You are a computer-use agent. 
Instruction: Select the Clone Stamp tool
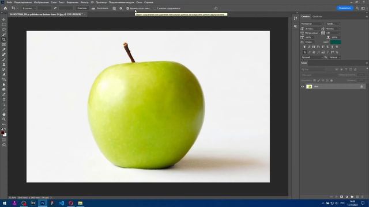(4, 64)
